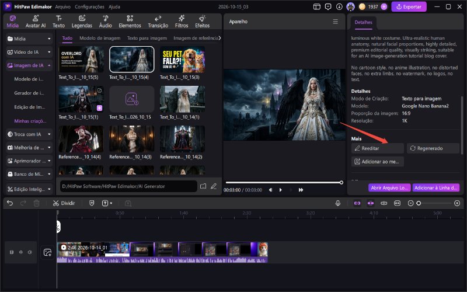Image resolution: width=467 pixels, height=292 pixels.
Task: Show more image tabs with right chevron
Action: click(219, 38)
